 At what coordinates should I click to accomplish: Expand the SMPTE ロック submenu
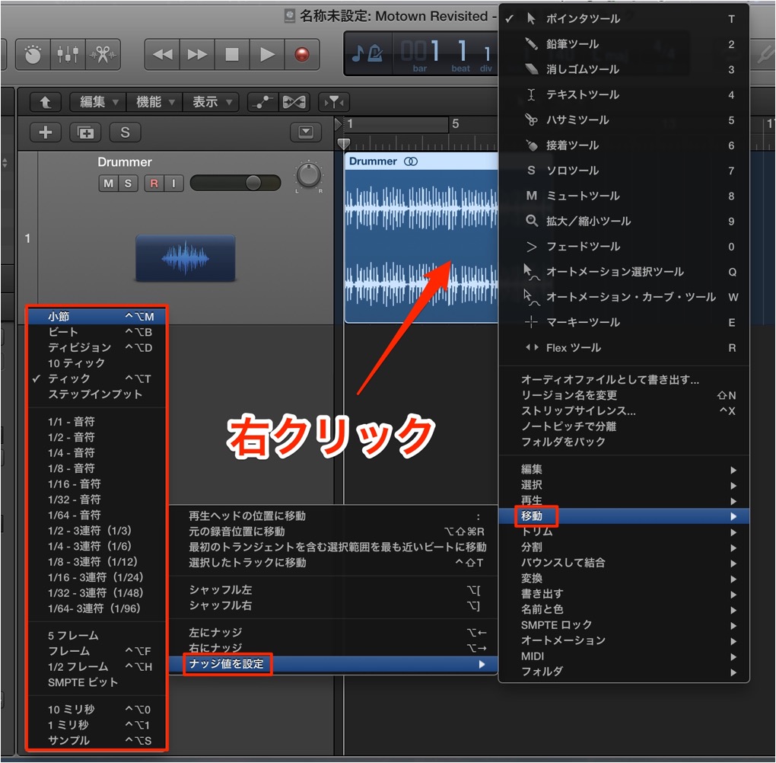[x=624, y=624]
